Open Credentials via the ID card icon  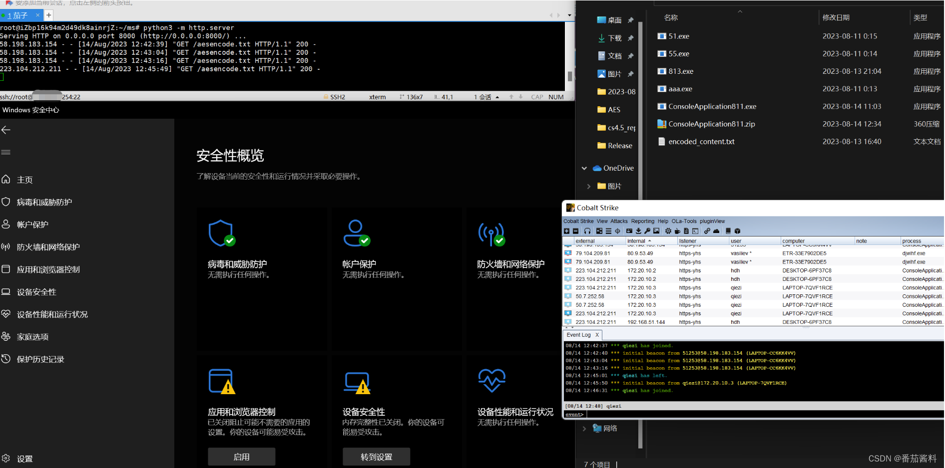pos(629,231)
